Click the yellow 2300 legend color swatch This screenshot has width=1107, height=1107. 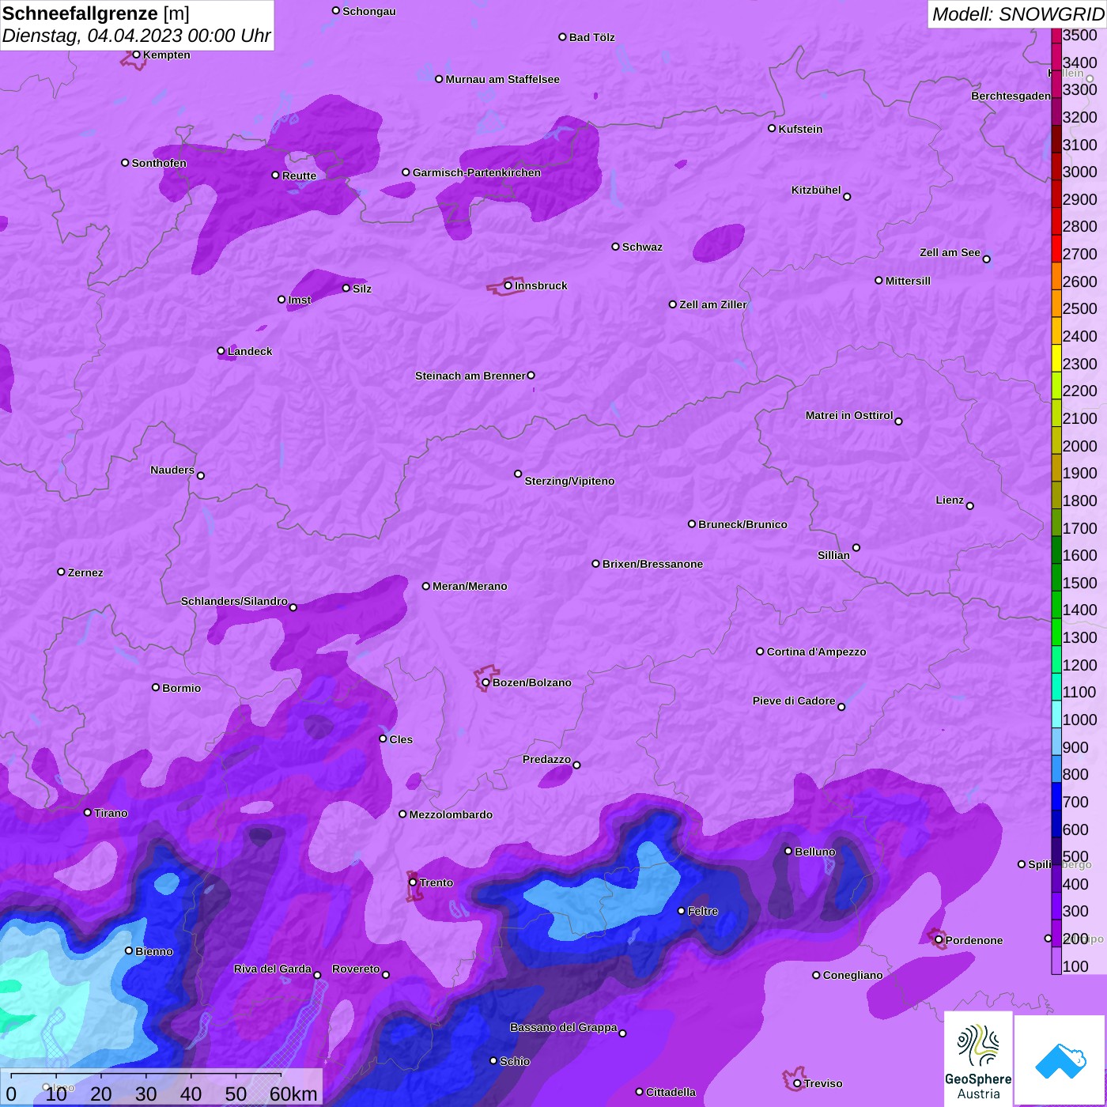pyautogui.click(x=1056, y=358)
